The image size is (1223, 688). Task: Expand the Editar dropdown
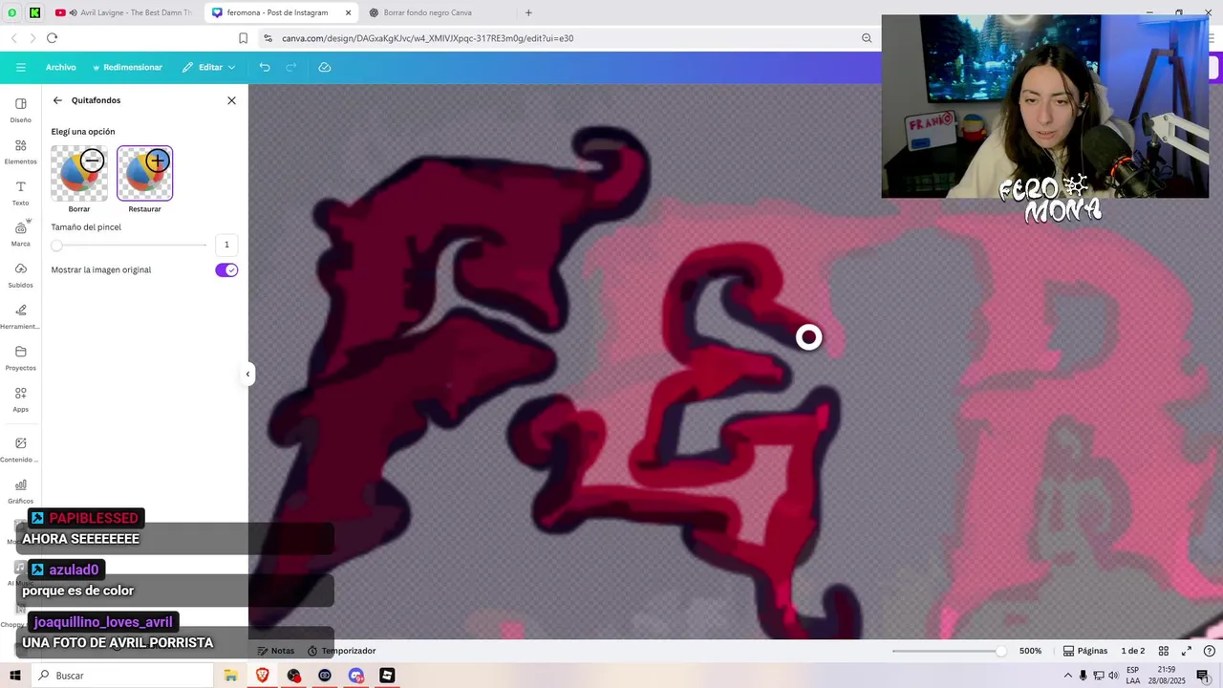tap(210, 68)
